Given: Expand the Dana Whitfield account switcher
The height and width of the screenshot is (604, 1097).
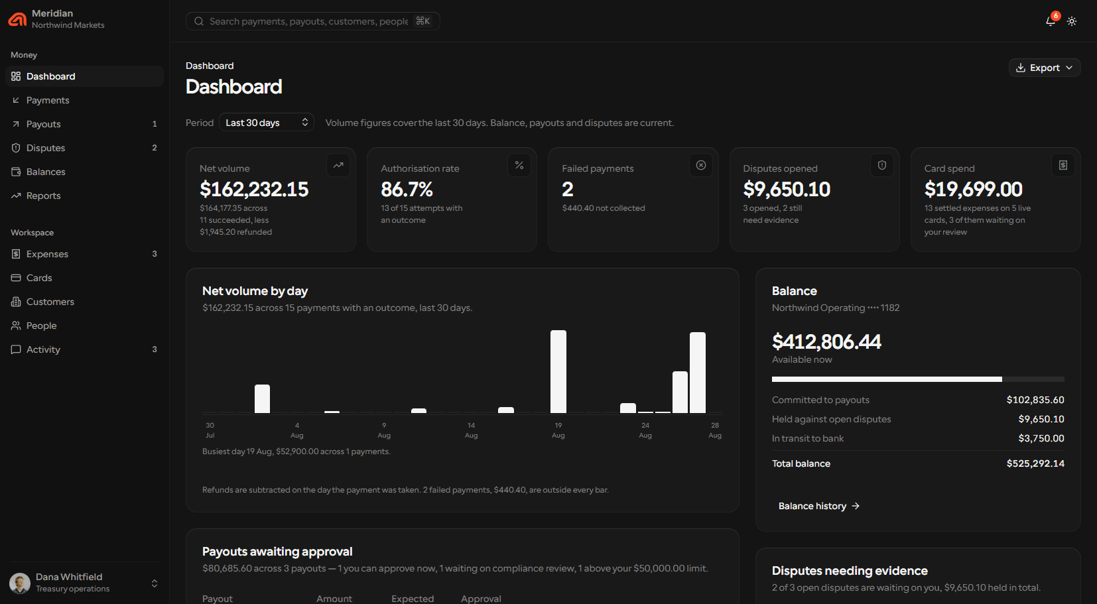Looking at the screenshot, I should (x=84, y=583).
